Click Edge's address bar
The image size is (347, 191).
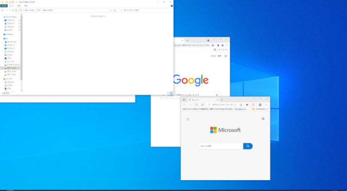point(223,104)
